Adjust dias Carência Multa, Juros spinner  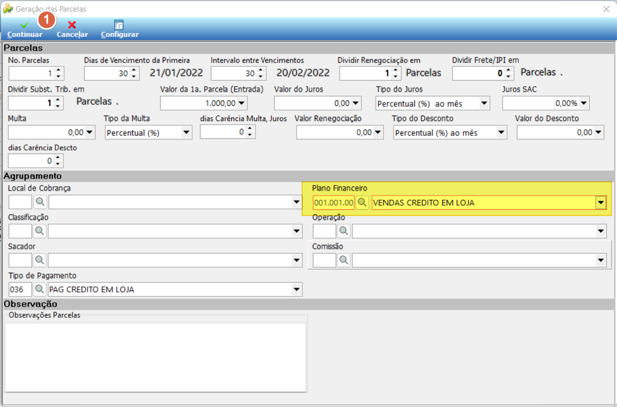pyautogui.click(x=250, y=132)
